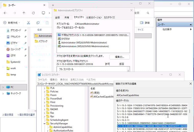Select the SchedulingAgent key
Image resolution: width=194 pixels, height=132 pixels.
tap(59, 120)
